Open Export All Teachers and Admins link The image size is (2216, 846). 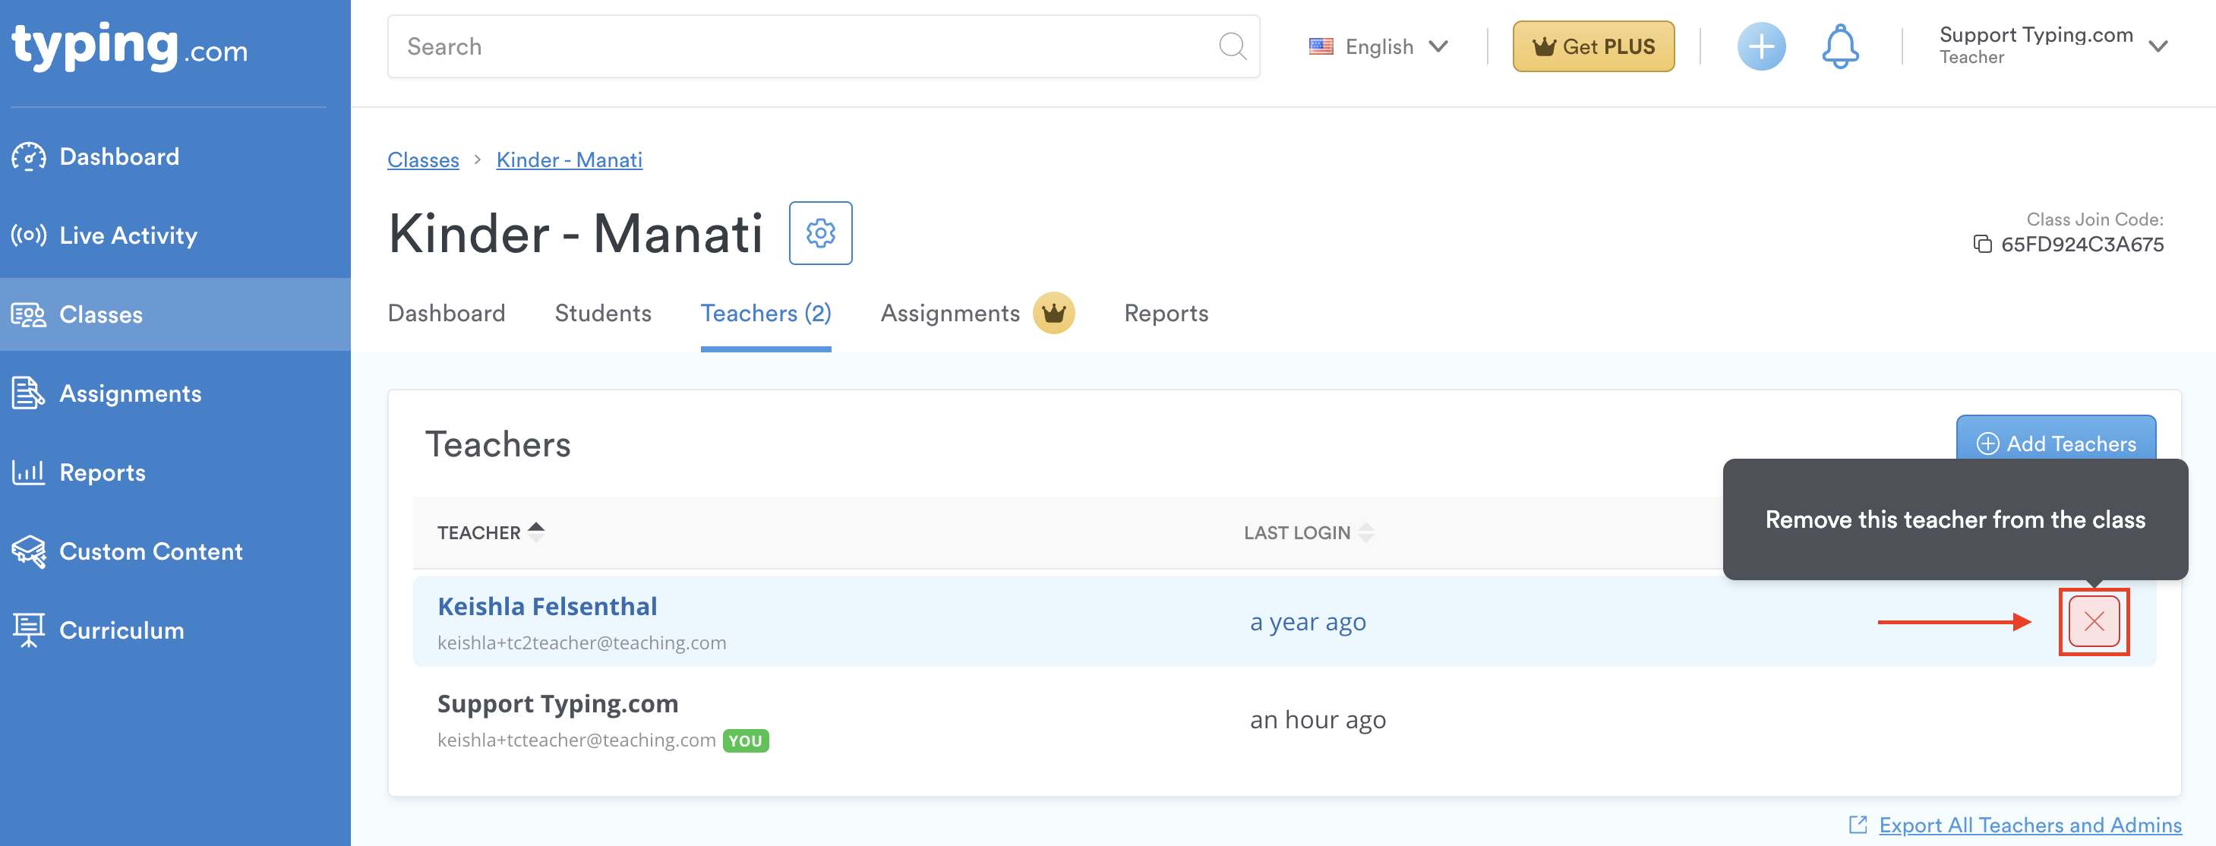pyautogui.click(x=2029, y=825)
